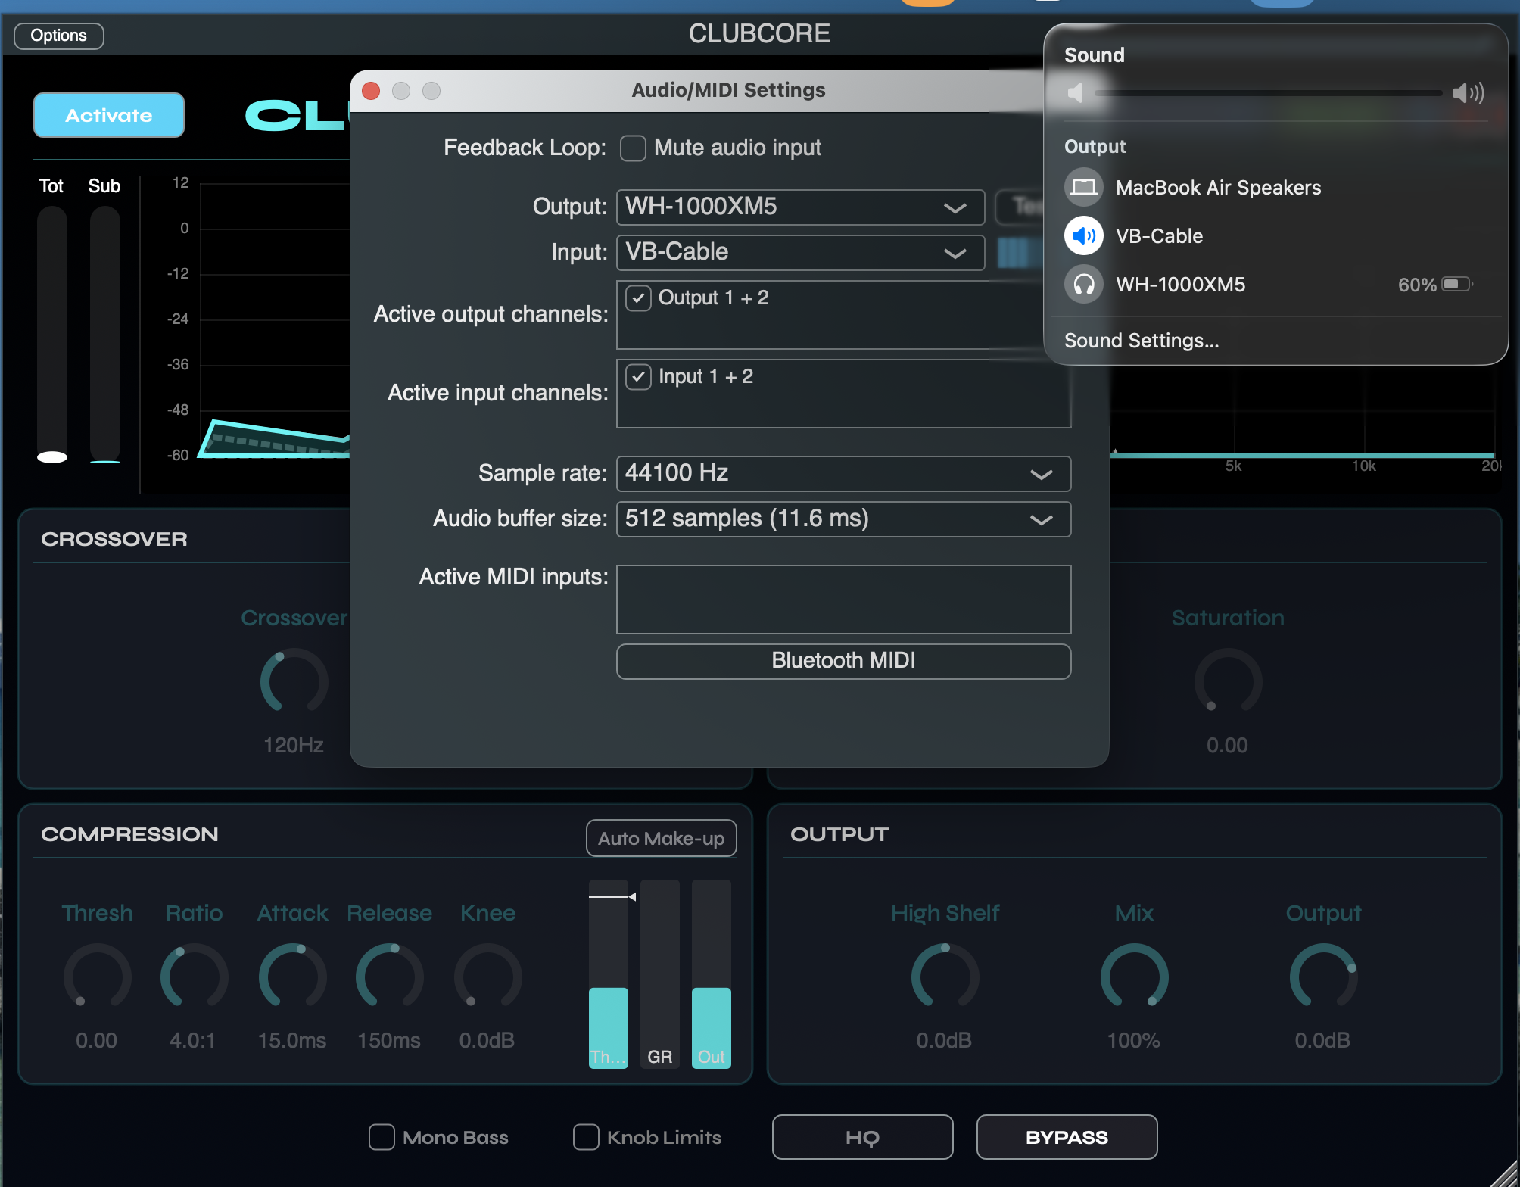
Task: Click the Ratio compression knob
Action: (194, 976)
